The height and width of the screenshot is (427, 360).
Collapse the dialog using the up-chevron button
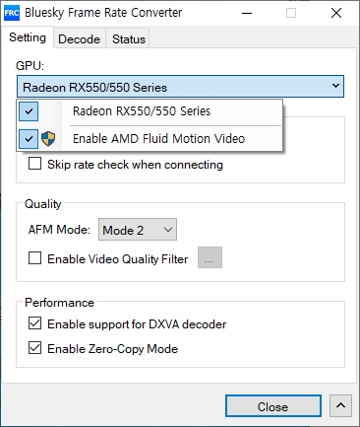point(340,405)
